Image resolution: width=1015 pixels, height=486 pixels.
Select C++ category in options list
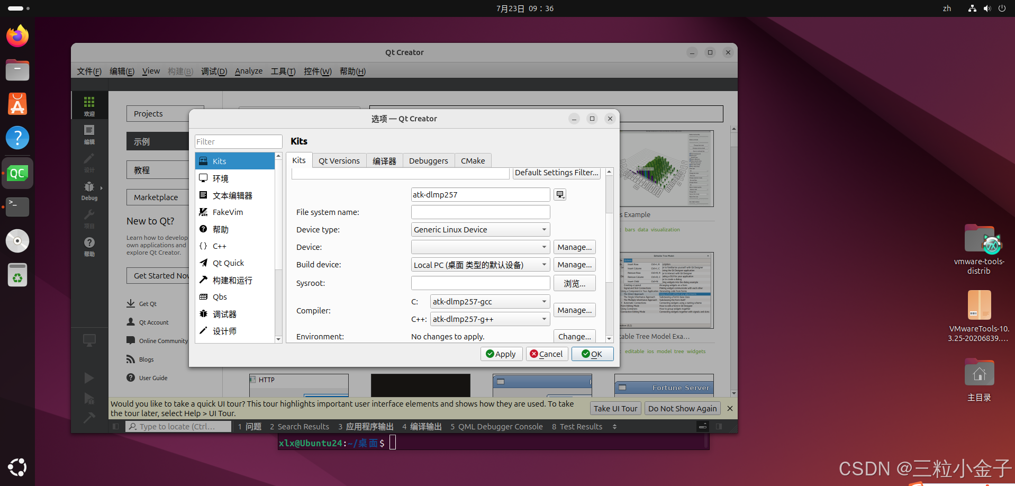(235, 246)
